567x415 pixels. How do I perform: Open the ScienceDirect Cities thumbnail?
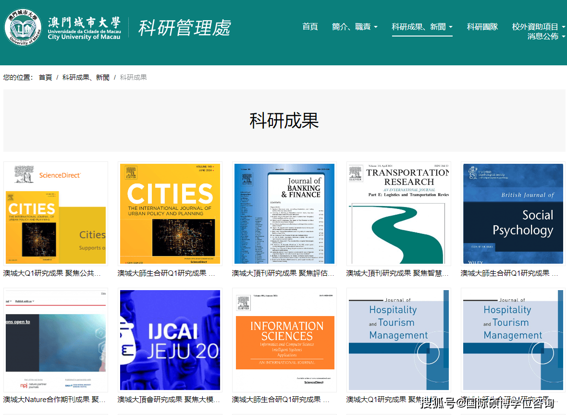coord(56,214)
